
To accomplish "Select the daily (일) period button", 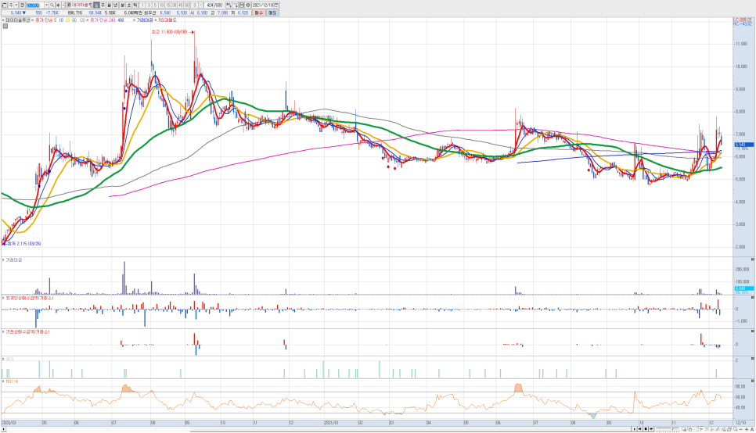I will [96, 5].
